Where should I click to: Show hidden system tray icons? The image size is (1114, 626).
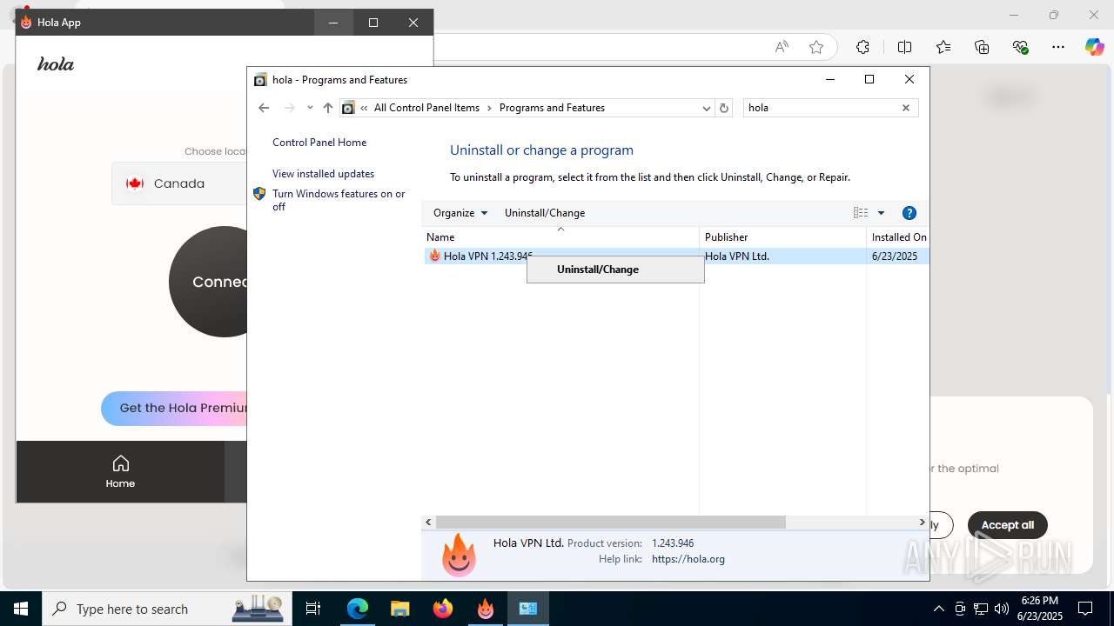[938, 609]
